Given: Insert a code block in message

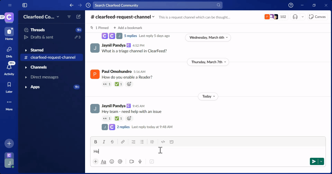Looking at the screenshot, I should 171,142.
